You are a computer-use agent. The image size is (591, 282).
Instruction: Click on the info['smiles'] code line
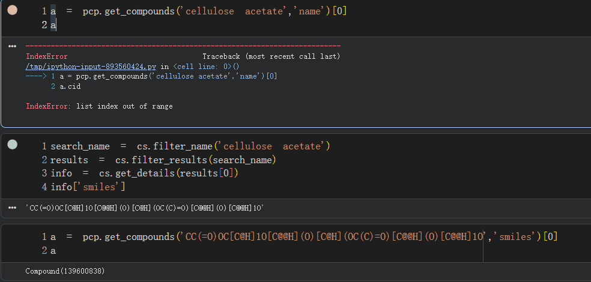88,187
